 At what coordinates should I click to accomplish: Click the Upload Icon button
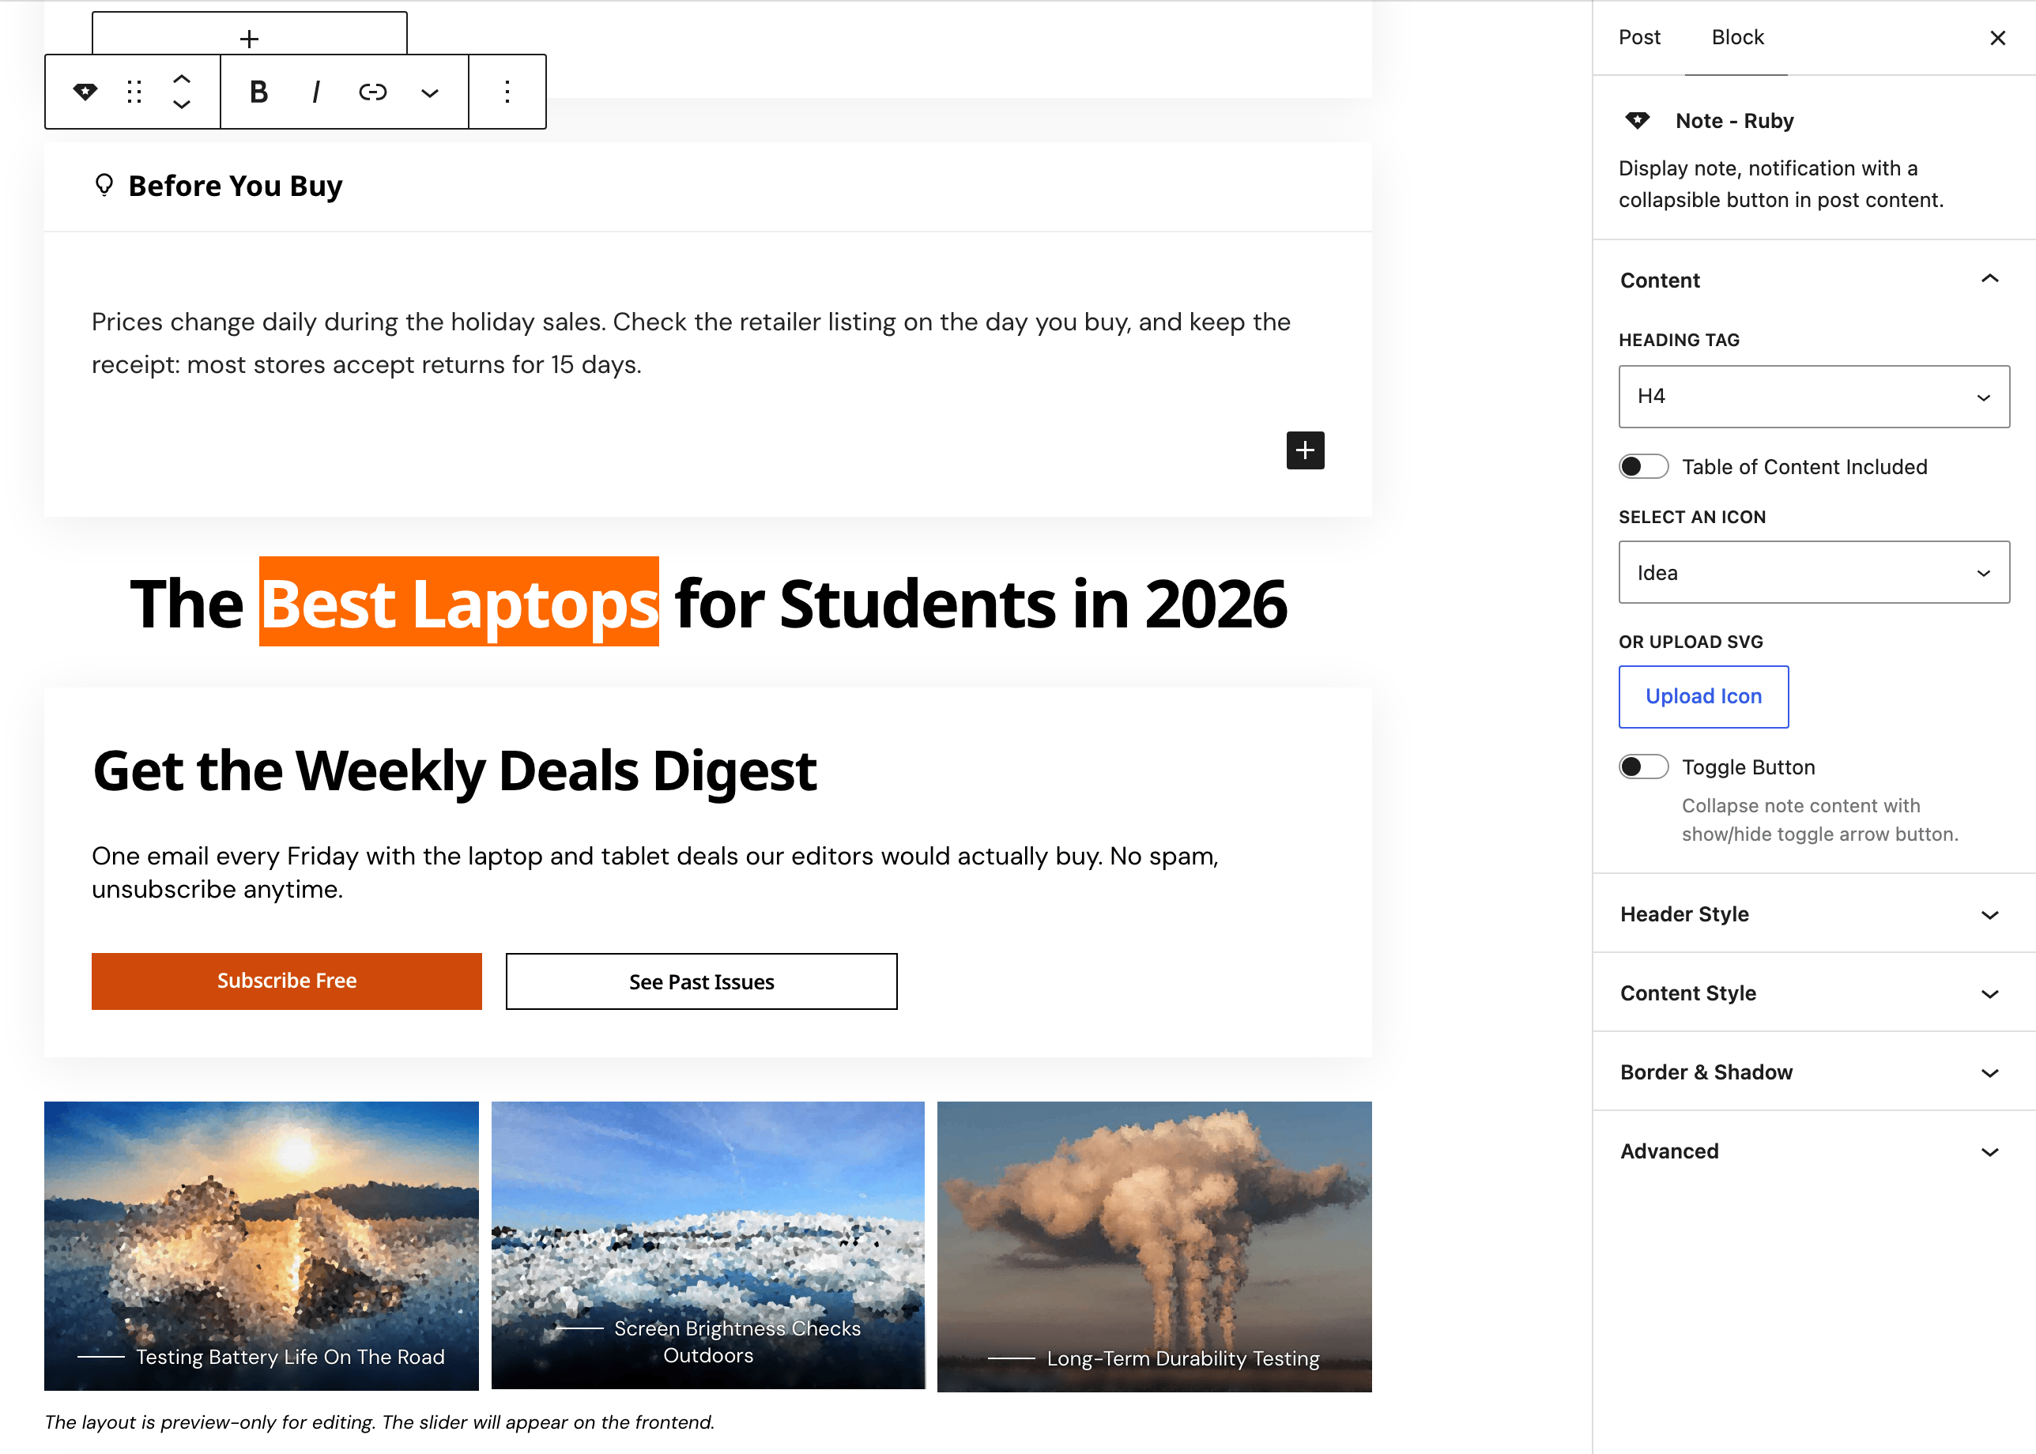pyautogui.click(x=1703, y=696)
